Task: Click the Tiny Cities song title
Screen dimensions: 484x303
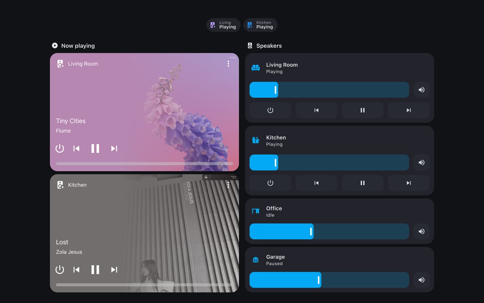Action: coord(71,121)
